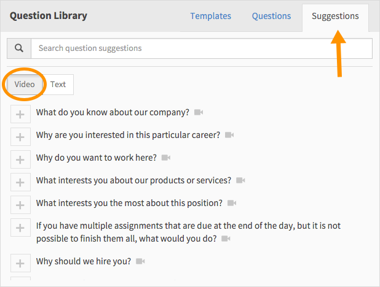Add 'Why do you want to work here?' question
The width and height of the screenshot is (380, 287).
pos(20,159)
